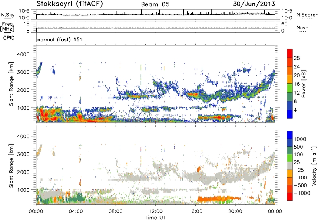
Task: Click the 04:00 time tick label
Action: (76, 212)
